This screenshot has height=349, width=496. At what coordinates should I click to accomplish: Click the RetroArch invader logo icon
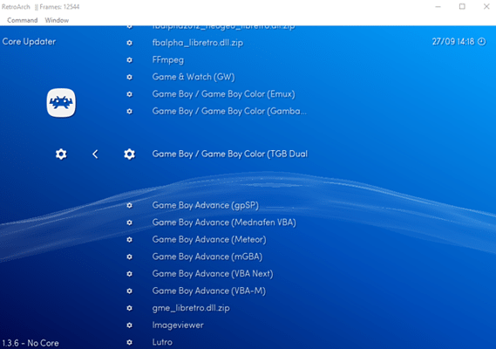(x=61, y=103)
